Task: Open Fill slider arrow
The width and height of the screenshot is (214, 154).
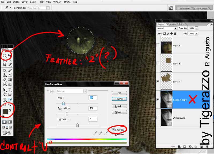Action: [196, 33]
